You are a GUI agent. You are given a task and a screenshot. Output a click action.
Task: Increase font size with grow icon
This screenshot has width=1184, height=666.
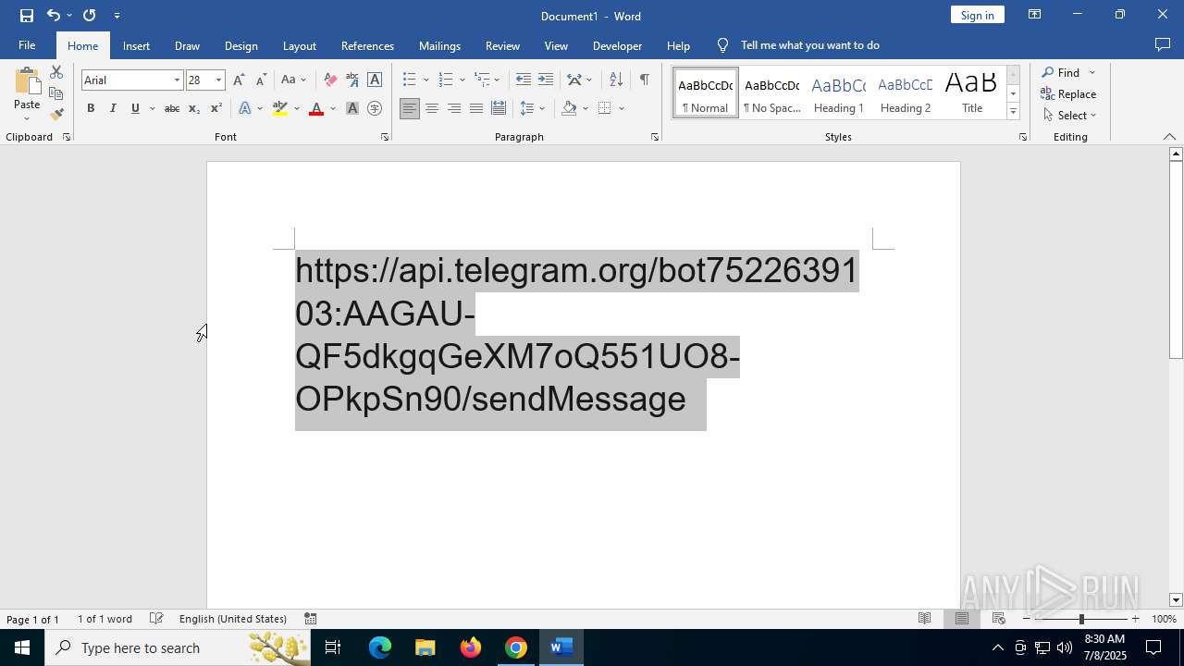coord(239,80)
